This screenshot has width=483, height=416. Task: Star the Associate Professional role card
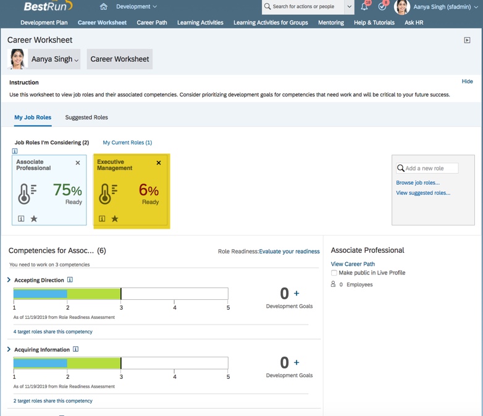tap(34, 219)
